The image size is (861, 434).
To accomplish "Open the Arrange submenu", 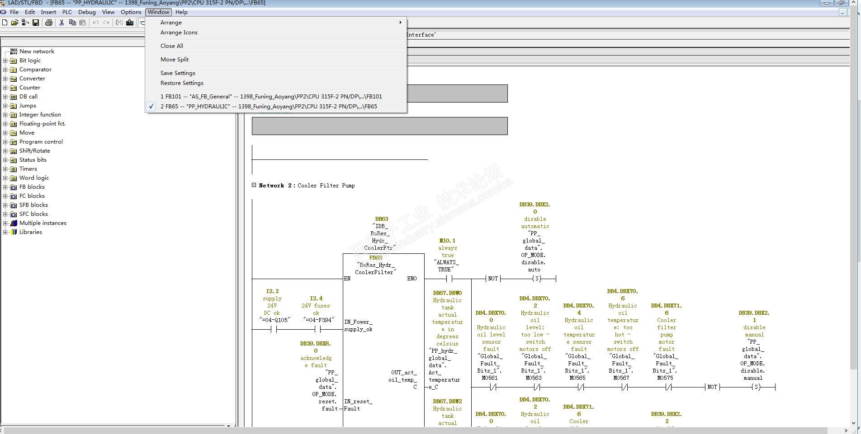I will [x=276, y=23].
